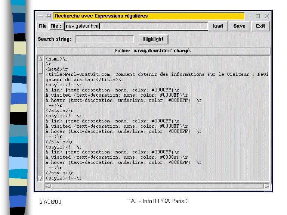
Task: Click the "Fichier 'navigateur.html' chargé" status bar
Action: click(x=153, y=51)
